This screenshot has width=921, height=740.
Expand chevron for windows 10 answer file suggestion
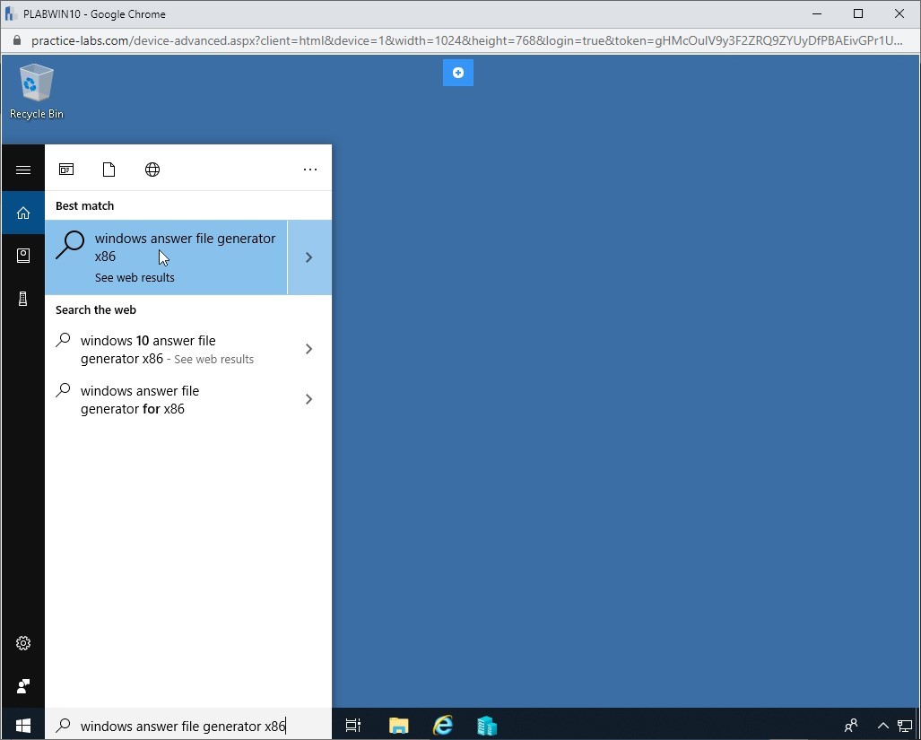309,350
